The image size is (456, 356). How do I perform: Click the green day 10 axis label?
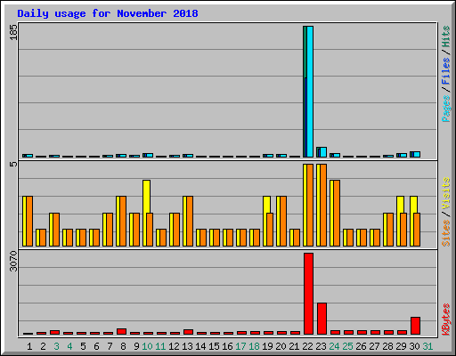point(147,346)
